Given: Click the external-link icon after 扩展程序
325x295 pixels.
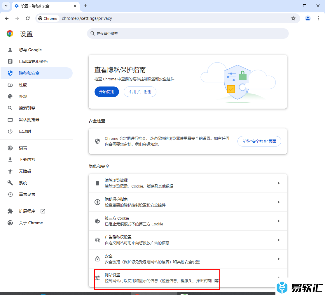Looking at the screenshot, I should [43, 211].
